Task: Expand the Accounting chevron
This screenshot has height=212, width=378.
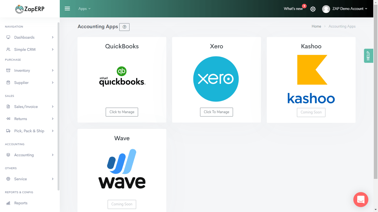Action: pos(53,155)
